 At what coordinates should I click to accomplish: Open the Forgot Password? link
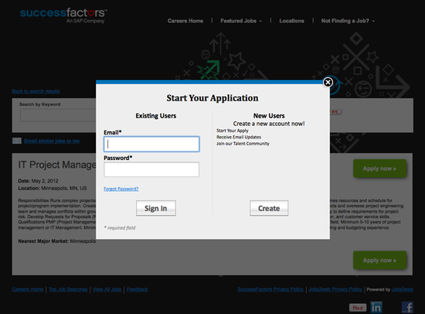(121, 189)
